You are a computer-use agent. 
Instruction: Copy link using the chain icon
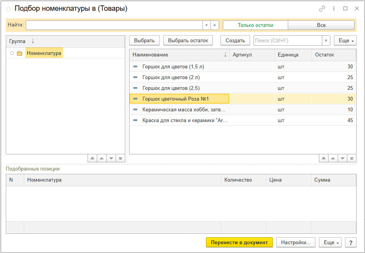(322, 8)
